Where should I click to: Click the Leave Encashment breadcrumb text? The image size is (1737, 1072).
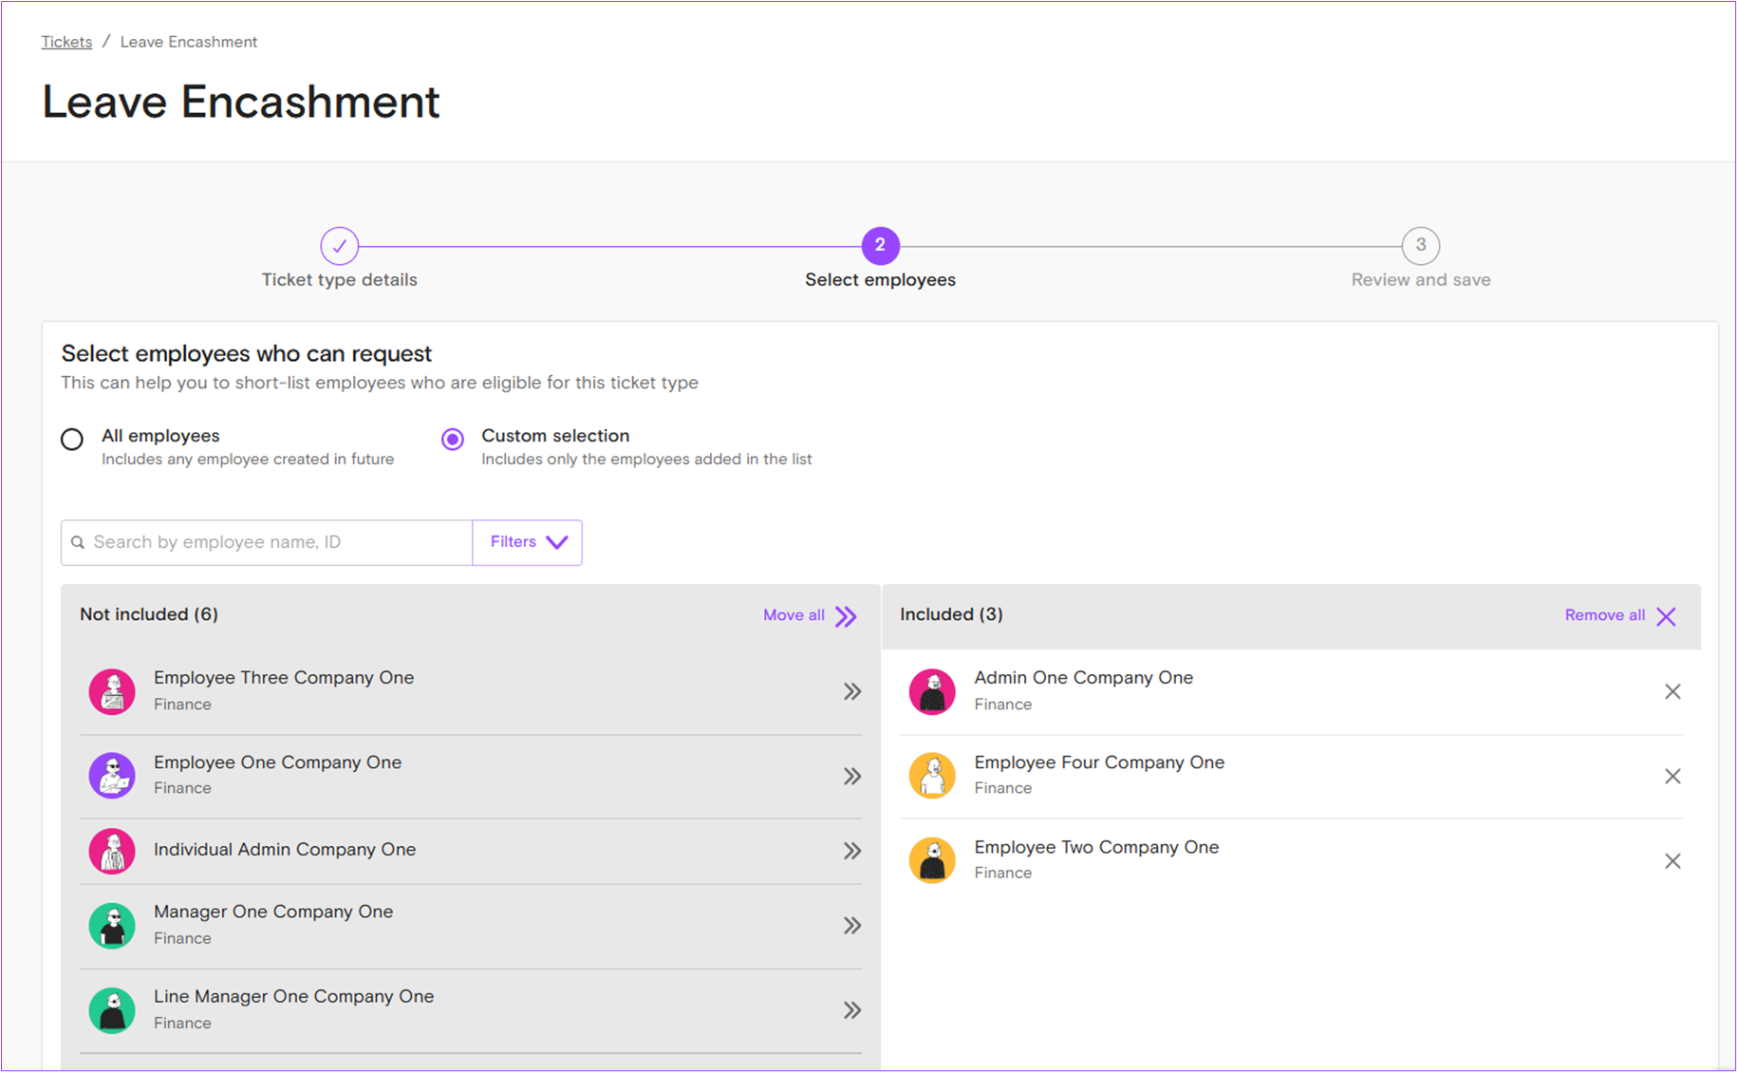189,42
